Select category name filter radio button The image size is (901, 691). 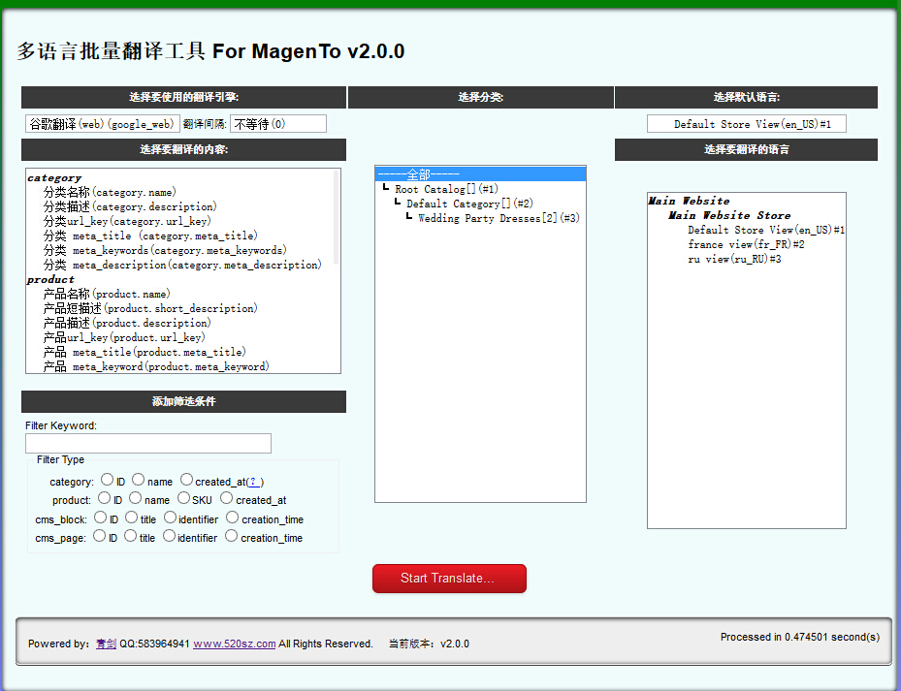pos(138,479)
